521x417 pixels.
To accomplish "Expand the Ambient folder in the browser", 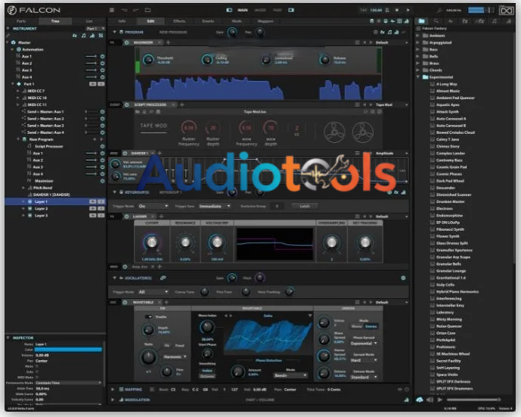I will click(417, 36).
